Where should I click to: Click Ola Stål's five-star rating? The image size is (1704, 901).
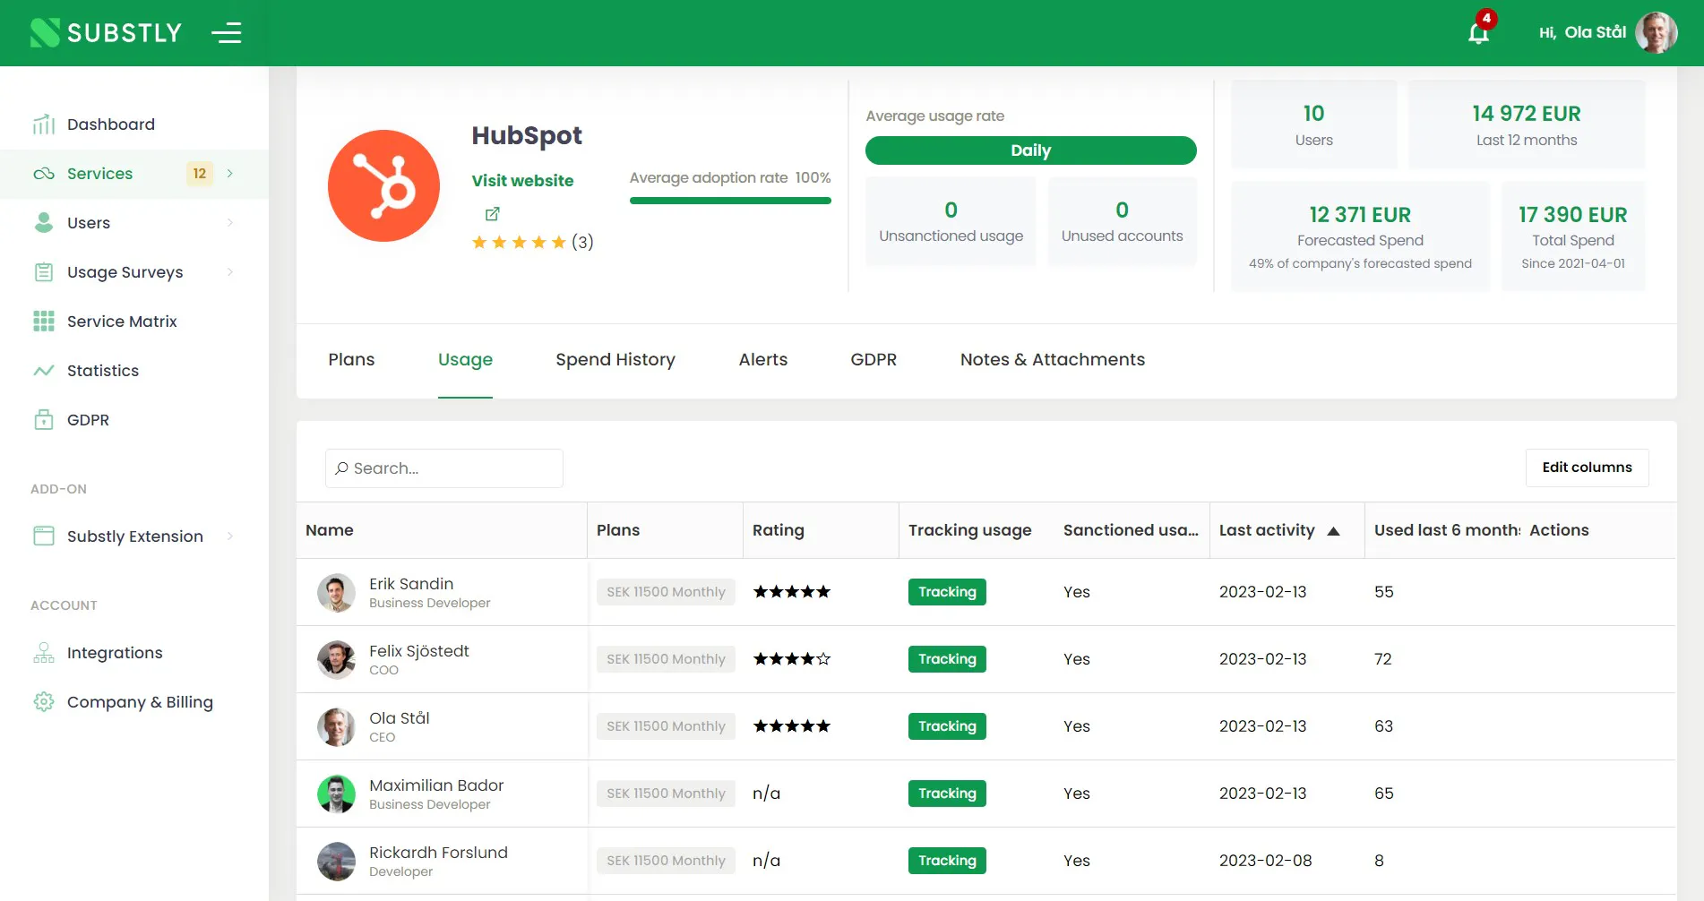click(x=792, y=726)
